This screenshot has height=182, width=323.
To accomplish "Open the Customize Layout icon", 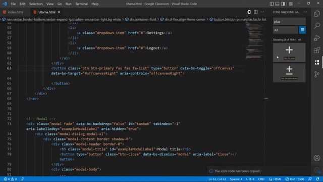I will [x=291, y=4].
